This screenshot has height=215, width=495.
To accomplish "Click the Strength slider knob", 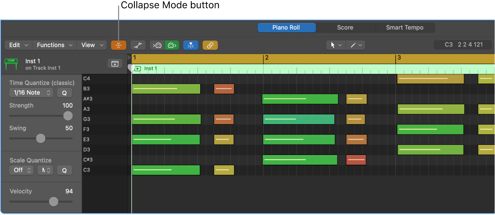I will coord(68,116).
